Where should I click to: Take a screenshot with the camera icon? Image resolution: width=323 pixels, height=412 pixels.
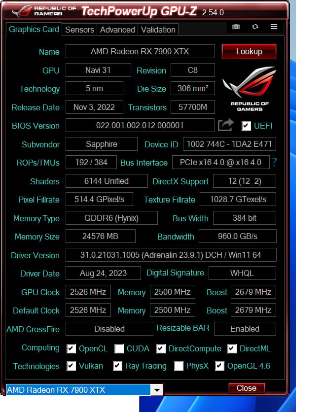pyautogui.click(x=236, y=27)
